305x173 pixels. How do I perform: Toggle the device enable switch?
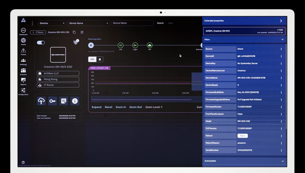click(x=41, y=42)
